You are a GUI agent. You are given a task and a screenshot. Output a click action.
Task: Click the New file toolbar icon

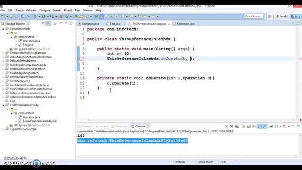point(3,17)
